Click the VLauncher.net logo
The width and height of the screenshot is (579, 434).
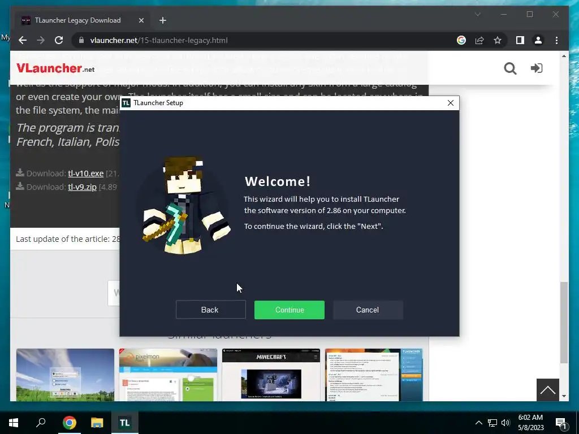[55, 68]
